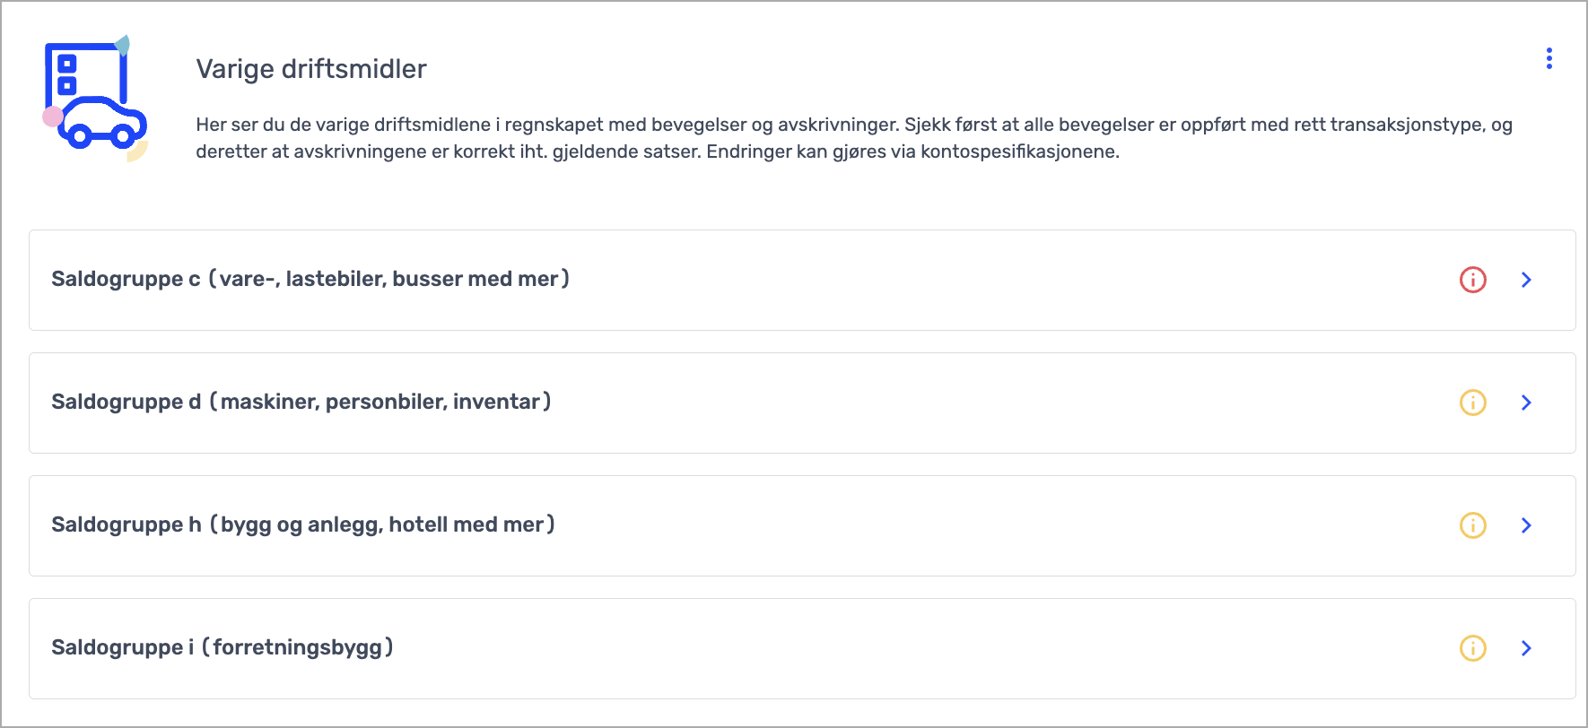Expand Saldogruppe i with its chevron arrow
Viewport: 1588px width, 728px height.
point(1526,648)
